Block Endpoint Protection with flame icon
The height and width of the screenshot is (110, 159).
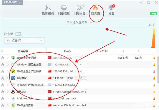point(3,85)
